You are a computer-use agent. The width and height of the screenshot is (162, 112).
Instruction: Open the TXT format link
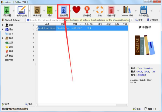click(153, 71)
